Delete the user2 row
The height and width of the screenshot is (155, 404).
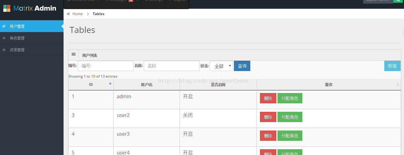pyautogui.click(x=268, y=117)
